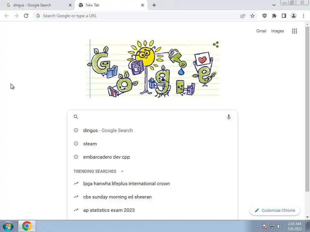Click the Customize Chrome button

(x=275, y=210)
